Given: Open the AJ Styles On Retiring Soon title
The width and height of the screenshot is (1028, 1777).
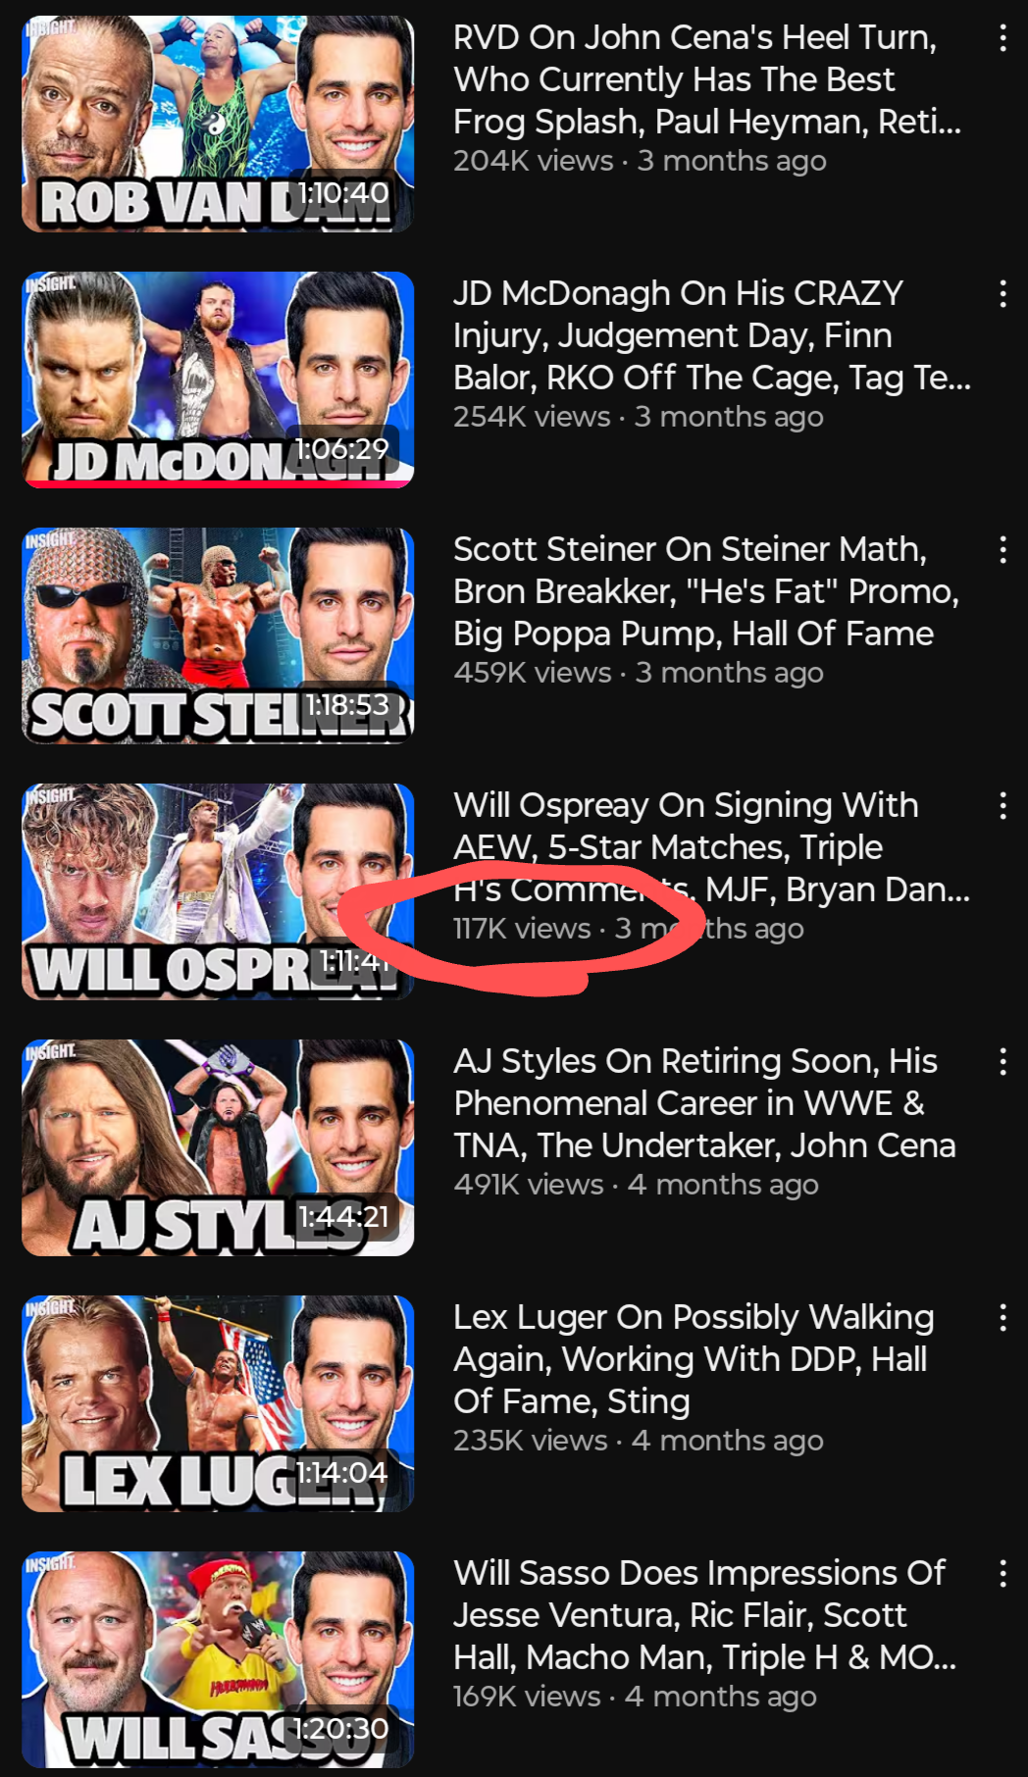Looking at the screenshot, I should click(704, 1103).
